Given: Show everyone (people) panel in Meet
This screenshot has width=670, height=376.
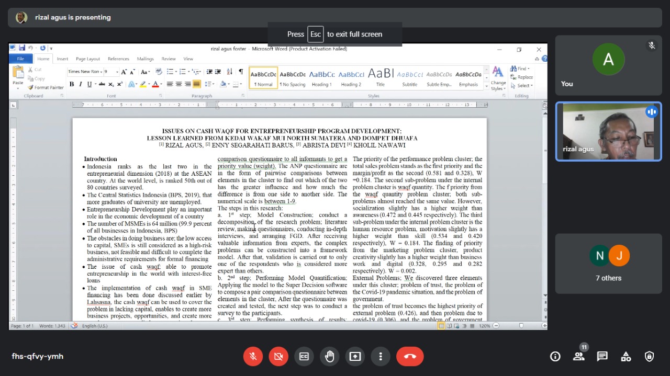Looking at the screenshot, I should 579,357.
